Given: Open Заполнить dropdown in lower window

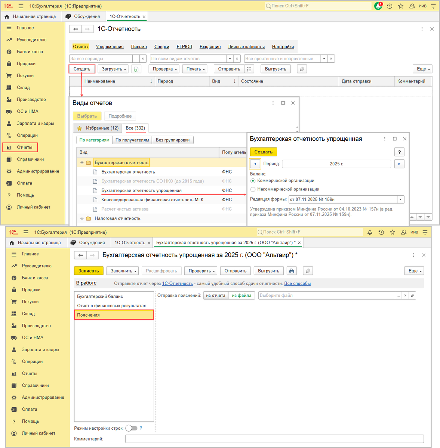Looking at the screenshot, I should pyautogui.click(x=123, y=271).
